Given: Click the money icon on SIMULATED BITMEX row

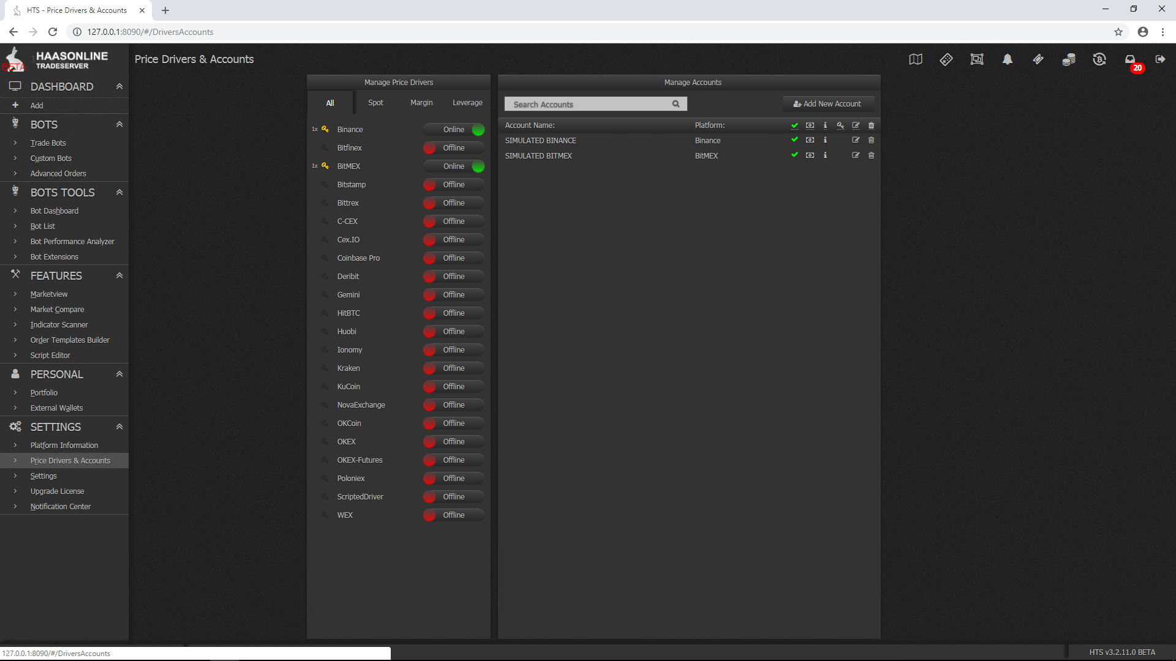Looking at the screenshot, I should pyautogui.click(x=810, y=155).
